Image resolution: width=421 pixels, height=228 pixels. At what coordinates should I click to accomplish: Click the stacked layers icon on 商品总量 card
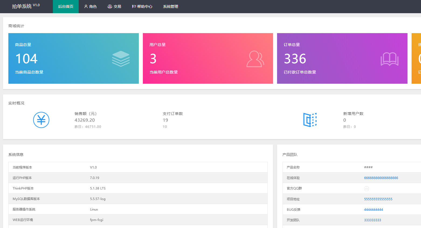coord(121,58)
